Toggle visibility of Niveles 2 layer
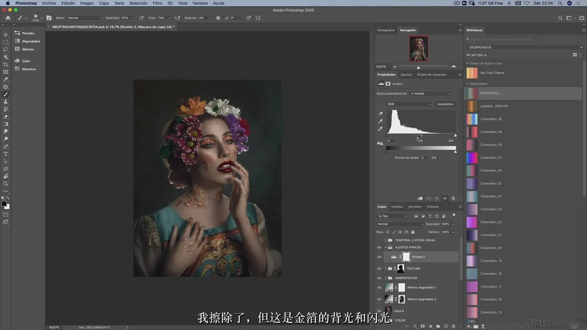This screenshot has width=587, height=330. (379, 257)
